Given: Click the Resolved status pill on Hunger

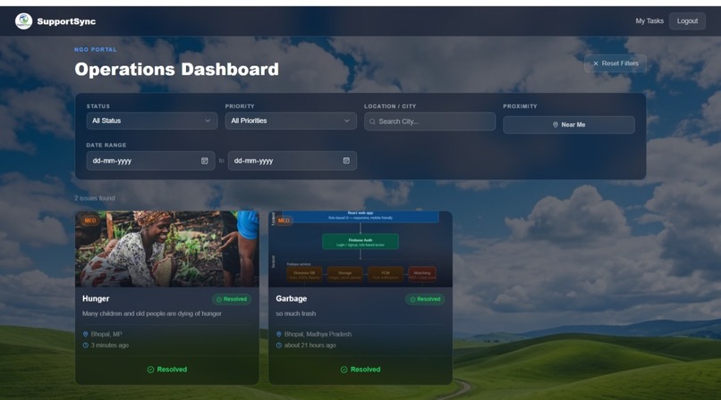Looking at the screenshot, I should (x=232, y=299).
